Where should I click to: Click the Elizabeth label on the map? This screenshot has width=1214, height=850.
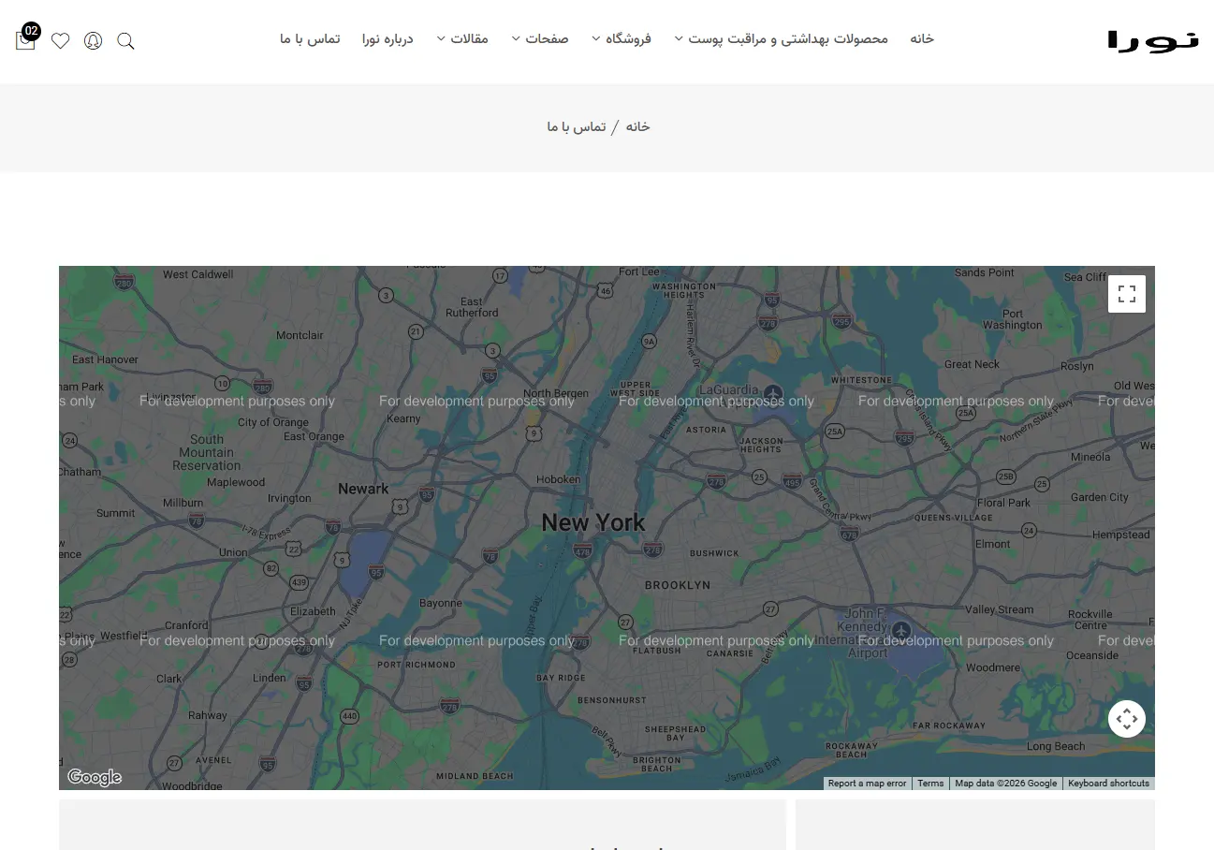click(313, 611)
